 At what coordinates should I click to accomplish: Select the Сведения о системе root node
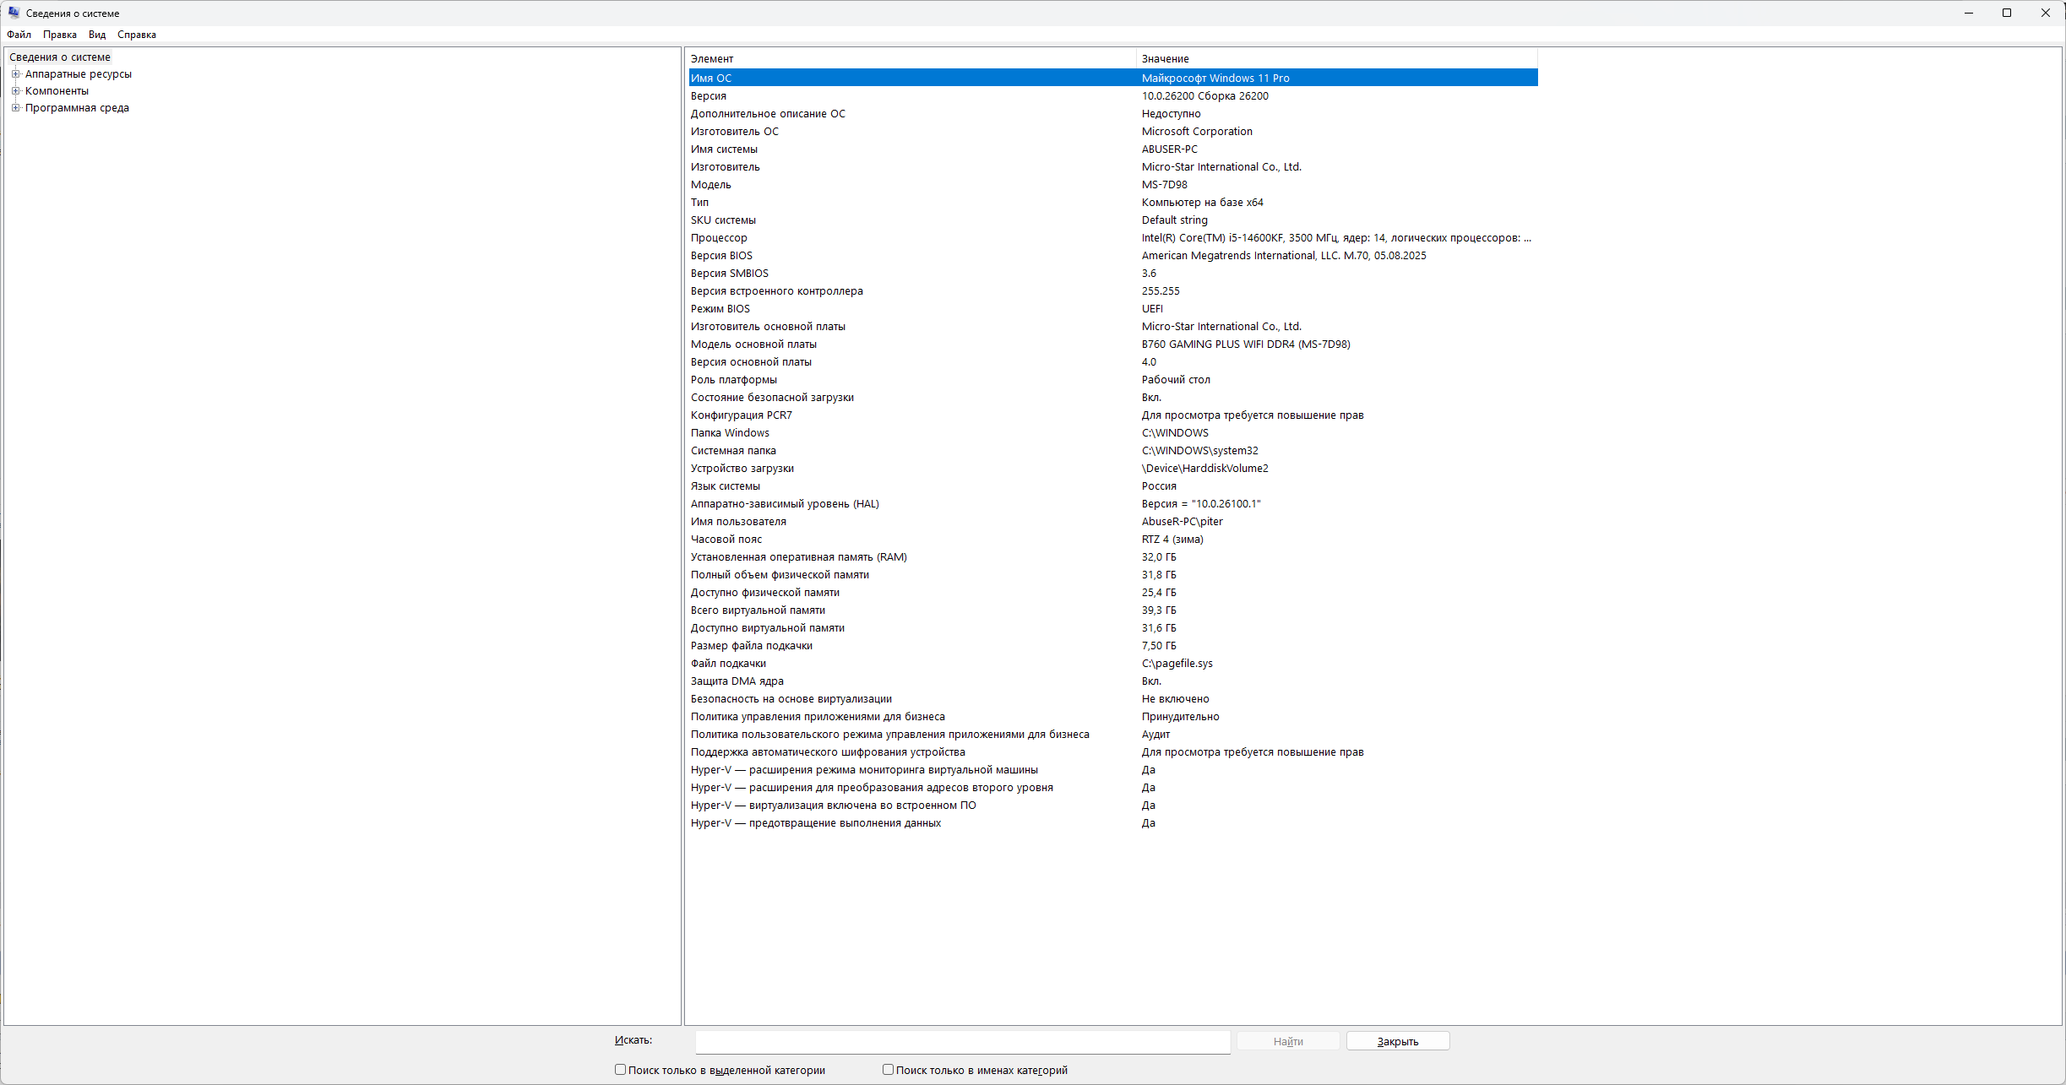pos(59,57)
